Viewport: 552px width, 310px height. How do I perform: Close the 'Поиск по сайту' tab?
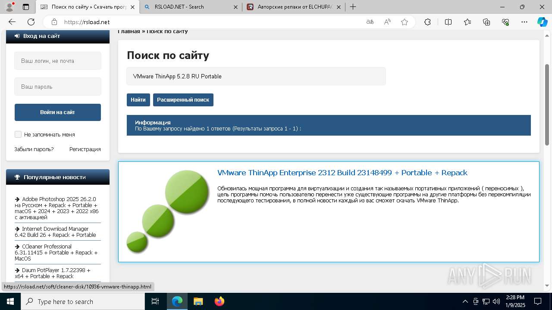pos(132,7)
